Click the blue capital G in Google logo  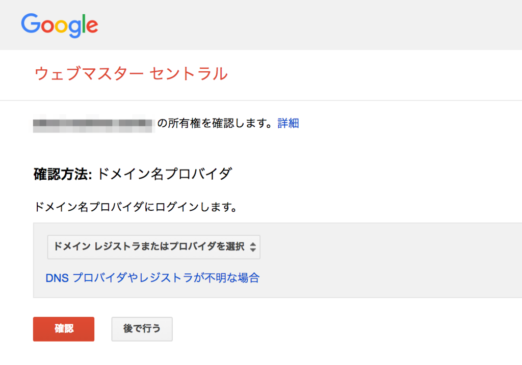pyautogui.click(x=31, y=24)
